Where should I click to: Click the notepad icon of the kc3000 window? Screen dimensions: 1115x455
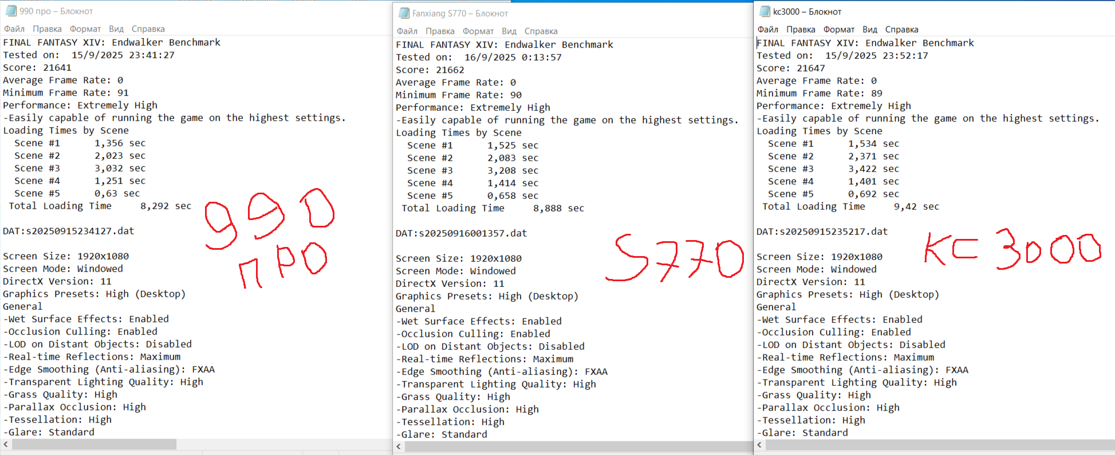(x=765, y=11)
